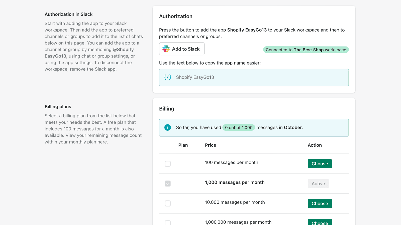Click the Slack logo icon in Add to Slack

point(166,49)
